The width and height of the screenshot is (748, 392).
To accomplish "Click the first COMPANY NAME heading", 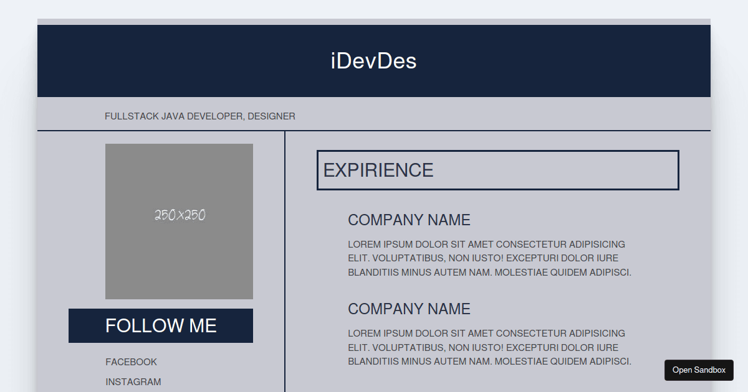I will coord(409,220).
